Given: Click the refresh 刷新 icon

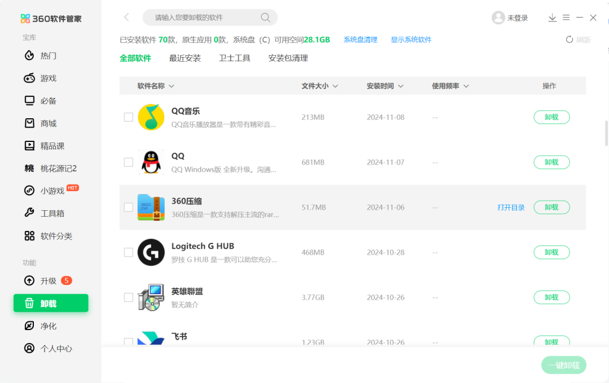Looking at the screenshot, I should (x=569, y=40).
